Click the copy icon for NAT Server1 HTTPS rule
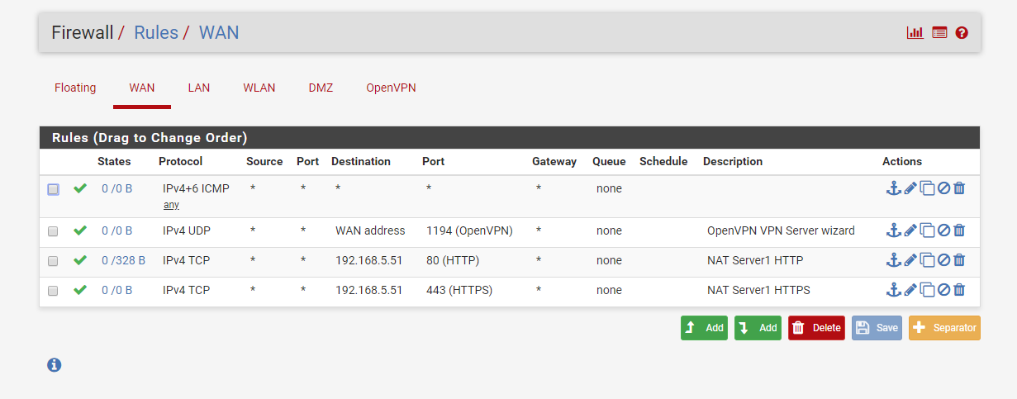Image resolution: width=1017 pixels, height=399 pixels. point(927,290)
